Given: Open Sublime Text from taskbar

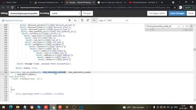Looking at the screenshot, I should (67, 107).
